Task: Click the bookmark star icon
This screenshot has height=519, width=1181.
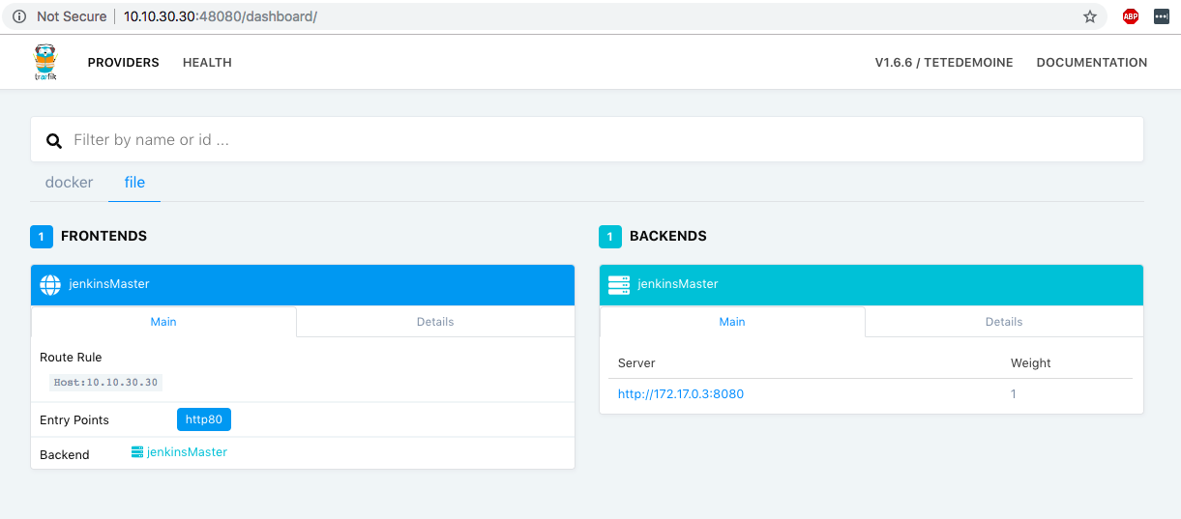Action: coord(1090,16)
